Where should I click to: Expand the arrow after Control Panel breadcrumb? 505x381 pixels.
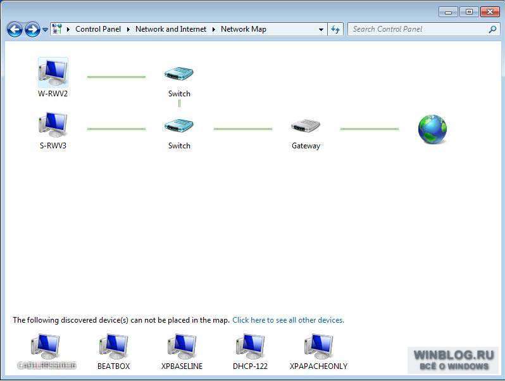pyautogui.click(x=128, y=29)
